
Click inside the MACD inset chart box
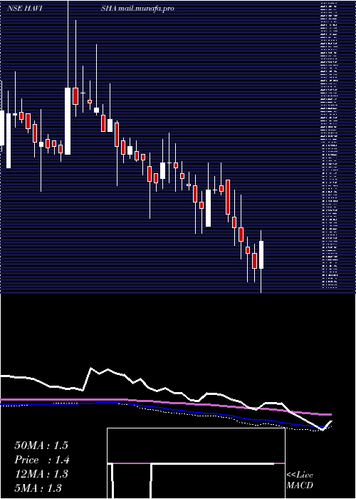(x=196, y=463)
